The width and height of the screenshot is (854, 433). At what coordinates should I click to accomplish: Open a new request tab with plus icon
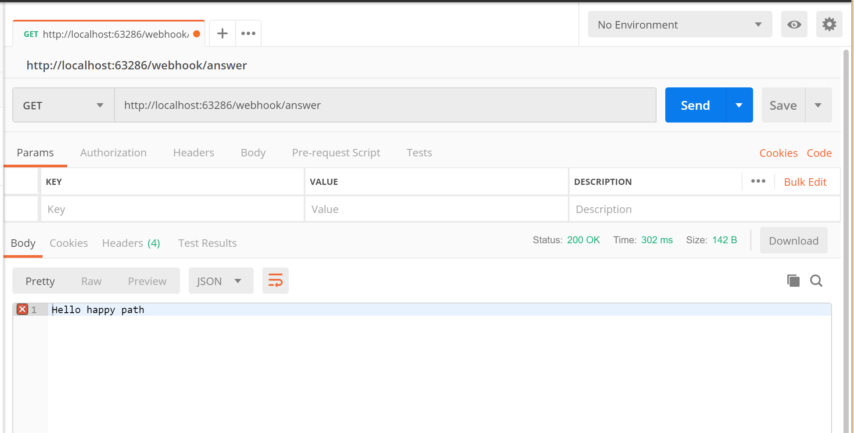[x=222, y=33]
